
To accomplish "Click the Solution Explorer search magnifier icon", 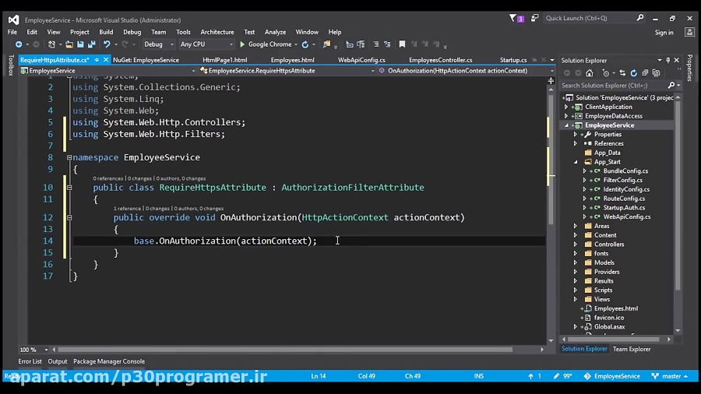I will 671,86.
